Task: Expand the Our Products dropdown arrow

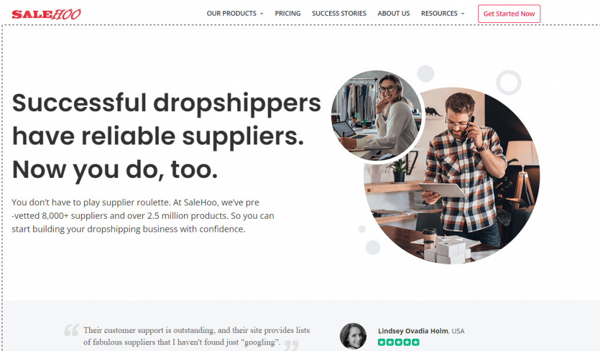Action: (x=262, y=14)
